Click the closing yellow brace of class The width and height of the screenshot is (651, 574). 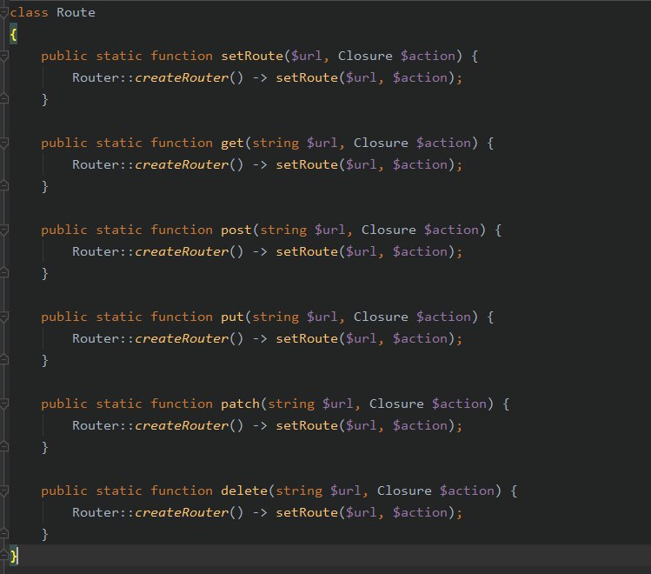click(x=13, y=556)
